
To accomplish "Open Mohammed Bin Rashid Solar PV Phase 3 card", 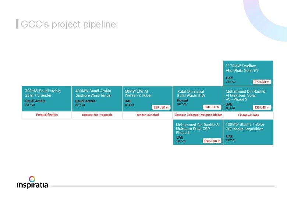I will tap(248, 99).
